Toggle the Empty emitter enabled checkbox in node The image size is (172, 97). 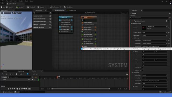click(x=83, y=17)
